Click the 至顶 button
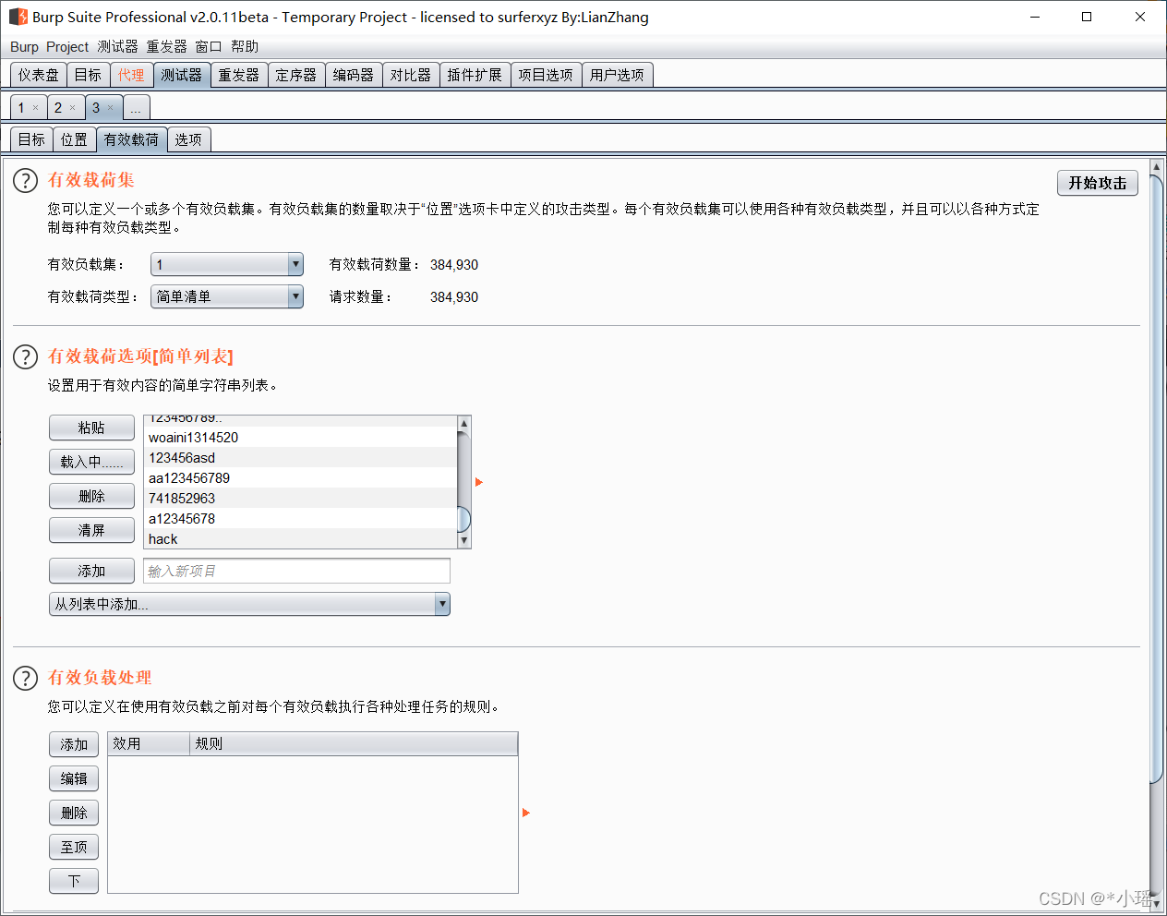The image size is (1167, 916). tap(74, 847)
